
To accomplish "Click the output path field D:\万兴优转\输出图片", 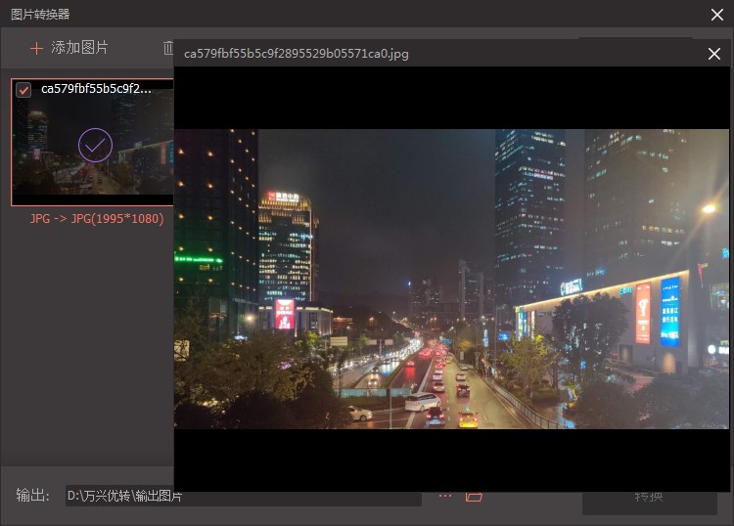I will pyautogui.click(x=244, y=496).
